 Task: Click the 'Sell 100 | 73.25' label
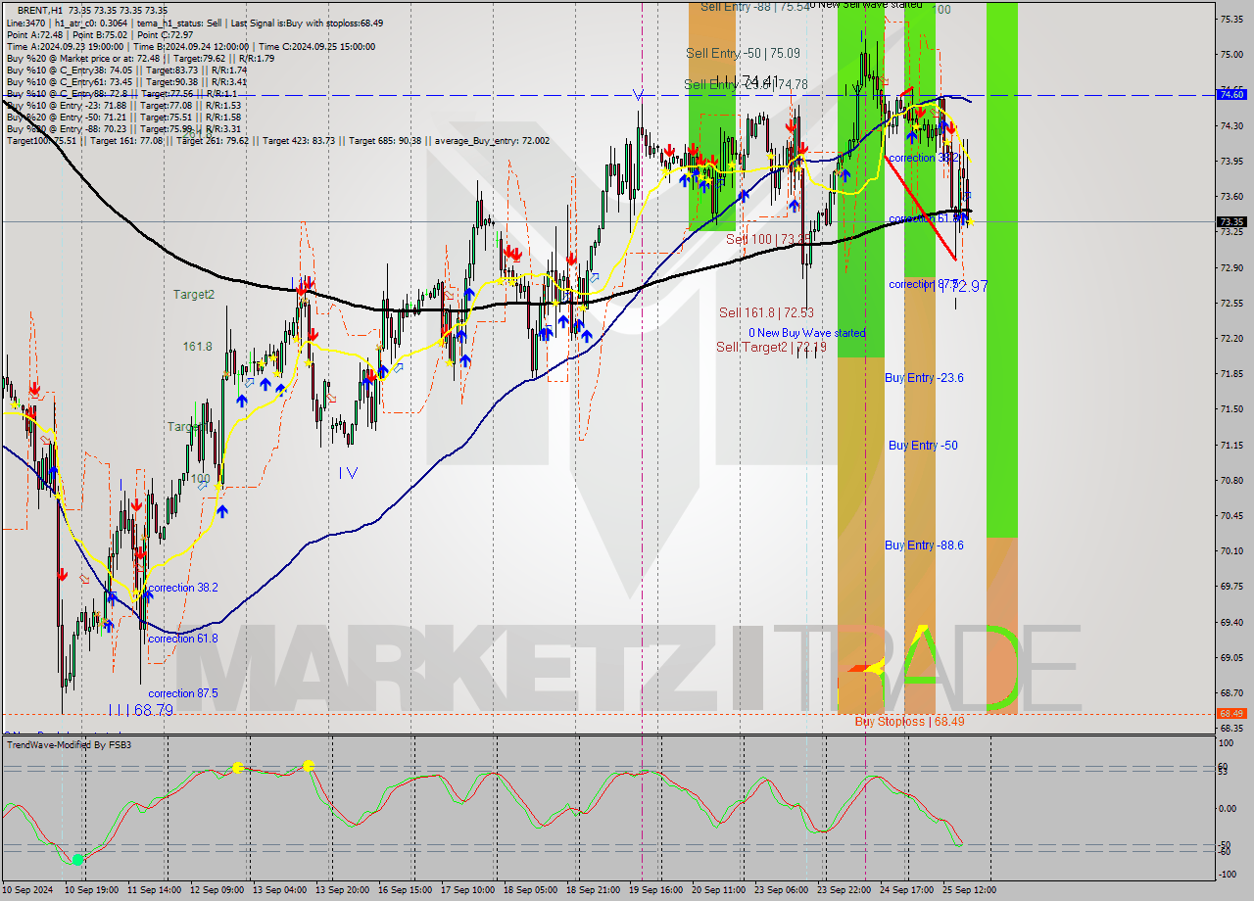pyautogui.click(x=768, y=239)
